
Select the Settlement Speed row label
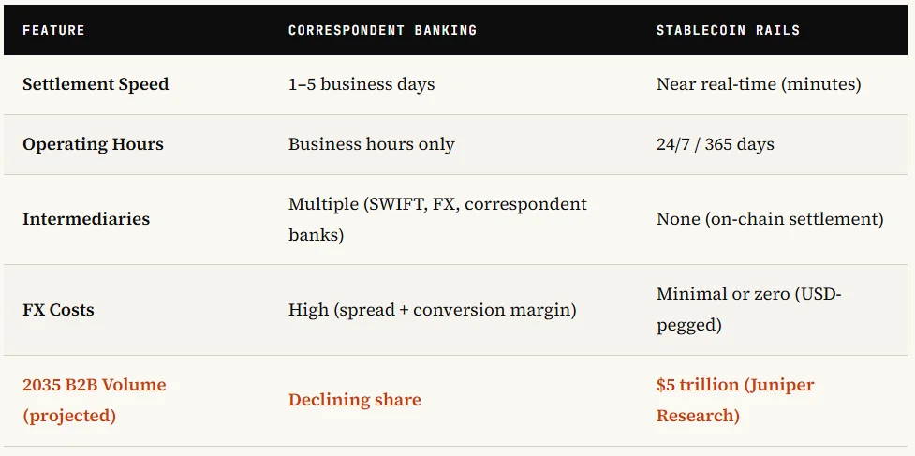point(96,84)
